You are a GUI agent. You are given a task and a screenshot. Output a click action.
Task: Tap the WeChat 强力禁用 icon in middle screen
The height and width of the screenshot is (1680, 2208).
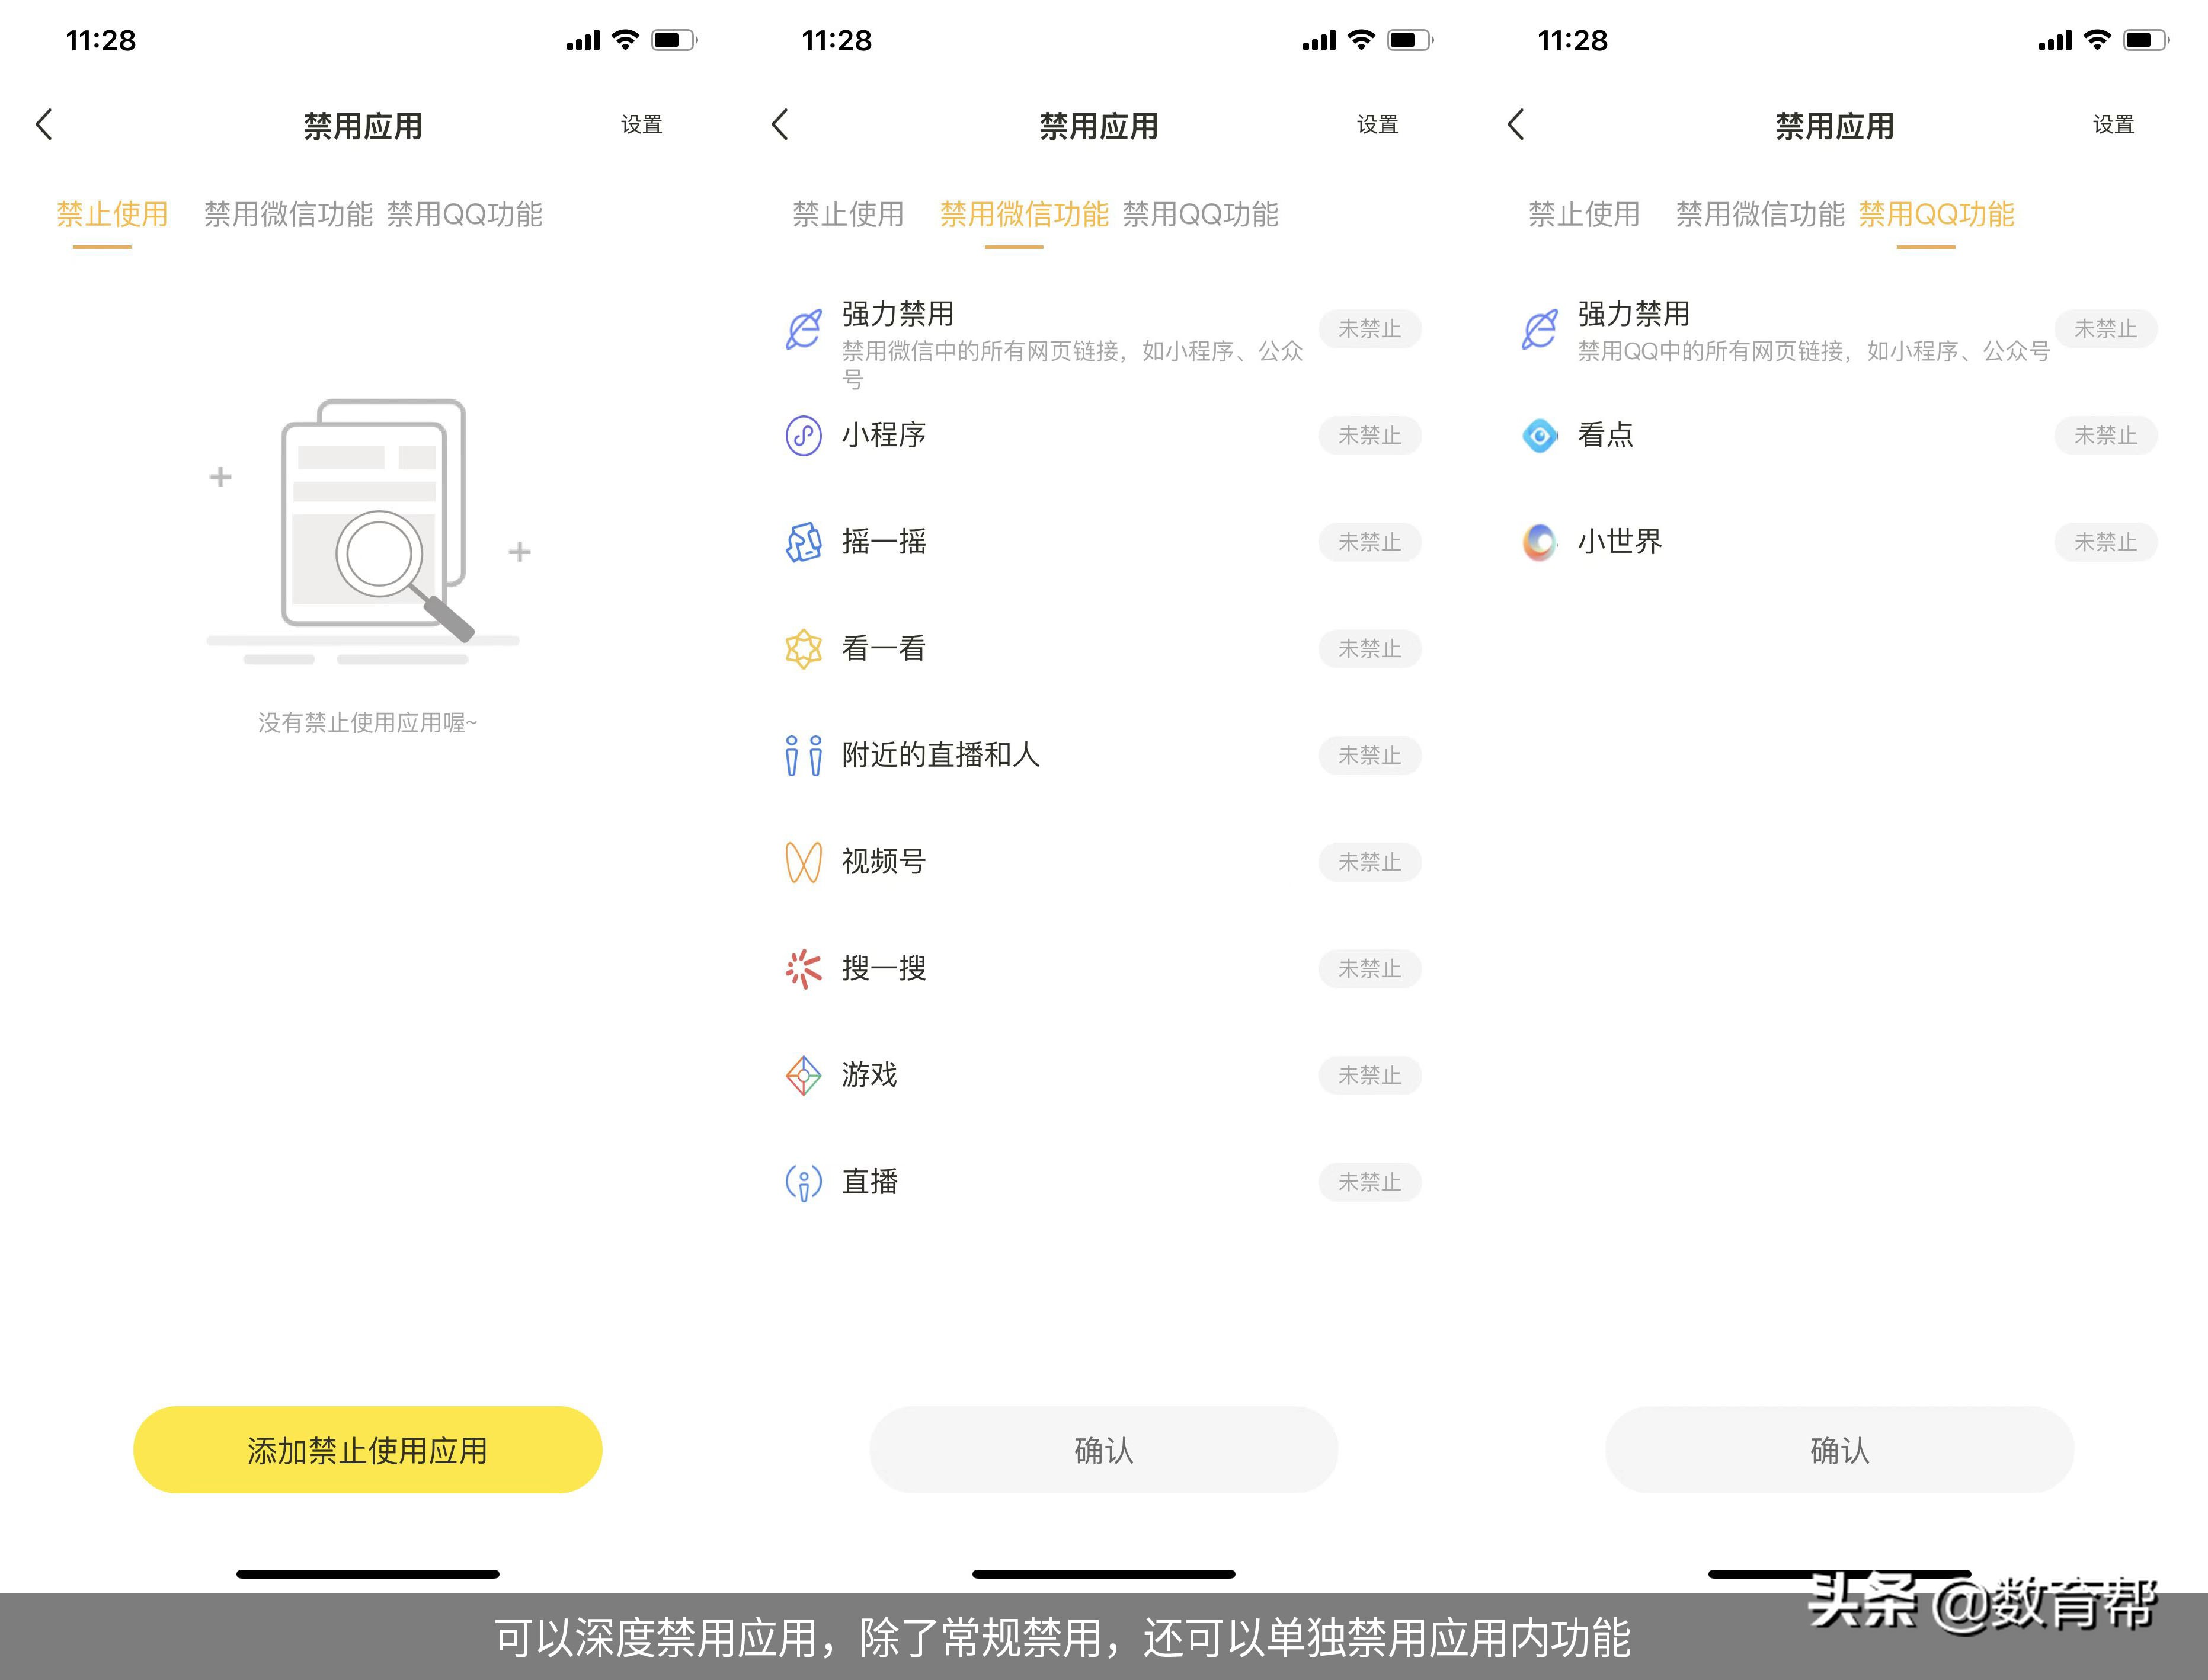point(803,329)
